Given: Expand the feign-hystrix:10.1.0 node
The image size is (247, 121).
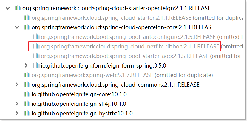Looking at the screenshot, I should [17, 113].
